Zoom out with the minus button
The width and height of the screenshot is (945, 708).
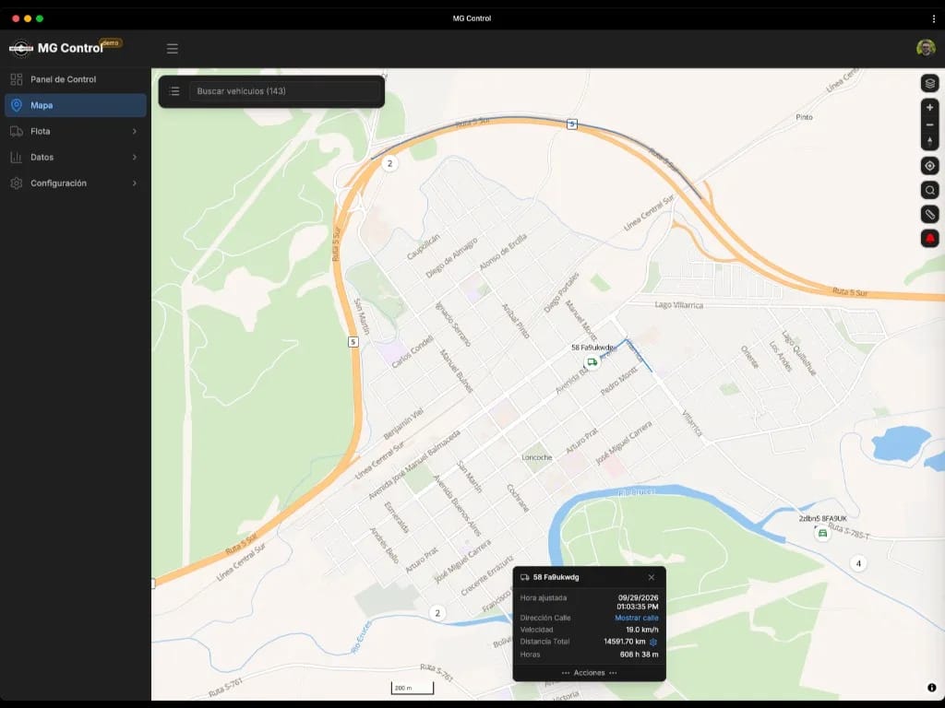pyautogui.click(x=929, y=124)
